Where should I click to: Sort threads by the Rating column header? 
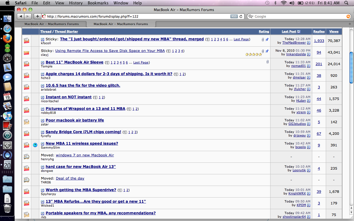click(x=264, y=31)
